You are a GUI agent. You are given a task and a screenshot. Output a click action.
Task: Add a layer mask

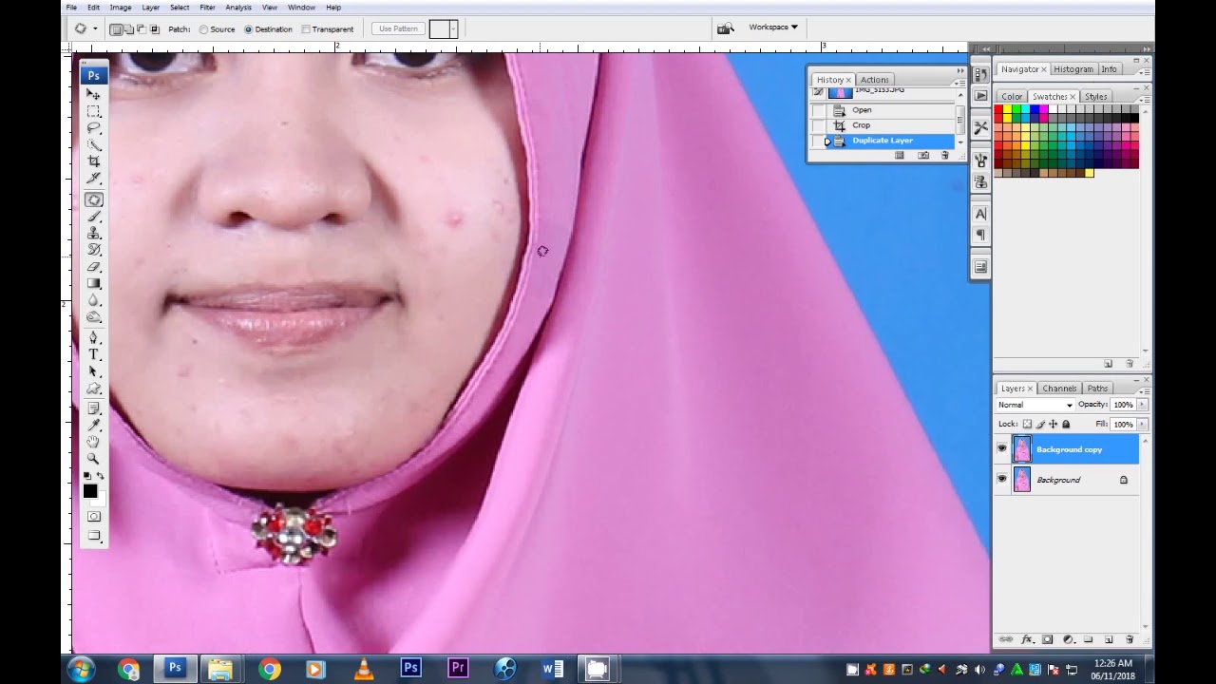pyautogui.click(x=1047, y=639)
